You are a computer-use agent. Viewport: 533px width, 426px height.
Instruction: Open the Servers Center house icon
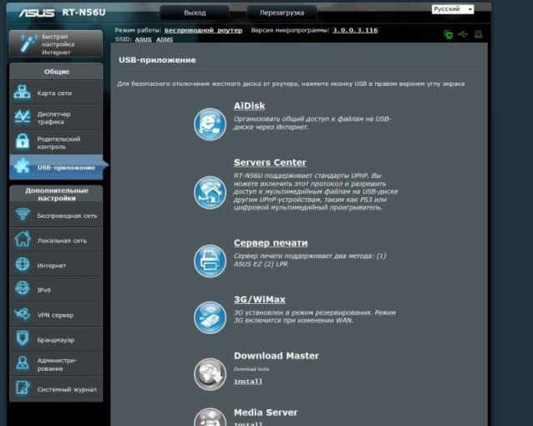[x=210, y=192]
